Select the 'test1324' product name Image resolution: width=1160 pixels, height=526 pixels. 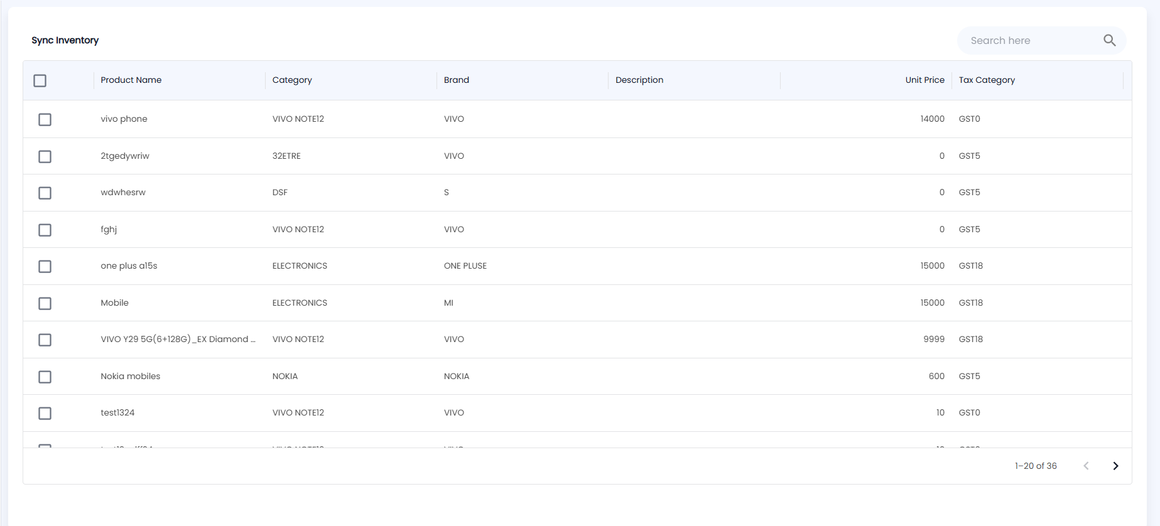coord(117,412)
